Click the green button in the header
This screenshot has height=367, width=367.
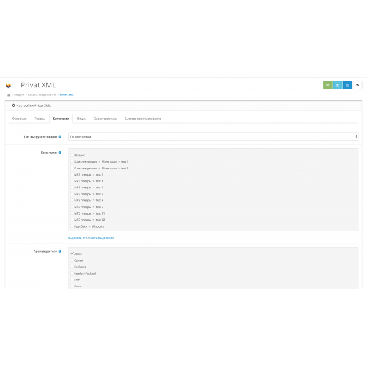point(327,85)
